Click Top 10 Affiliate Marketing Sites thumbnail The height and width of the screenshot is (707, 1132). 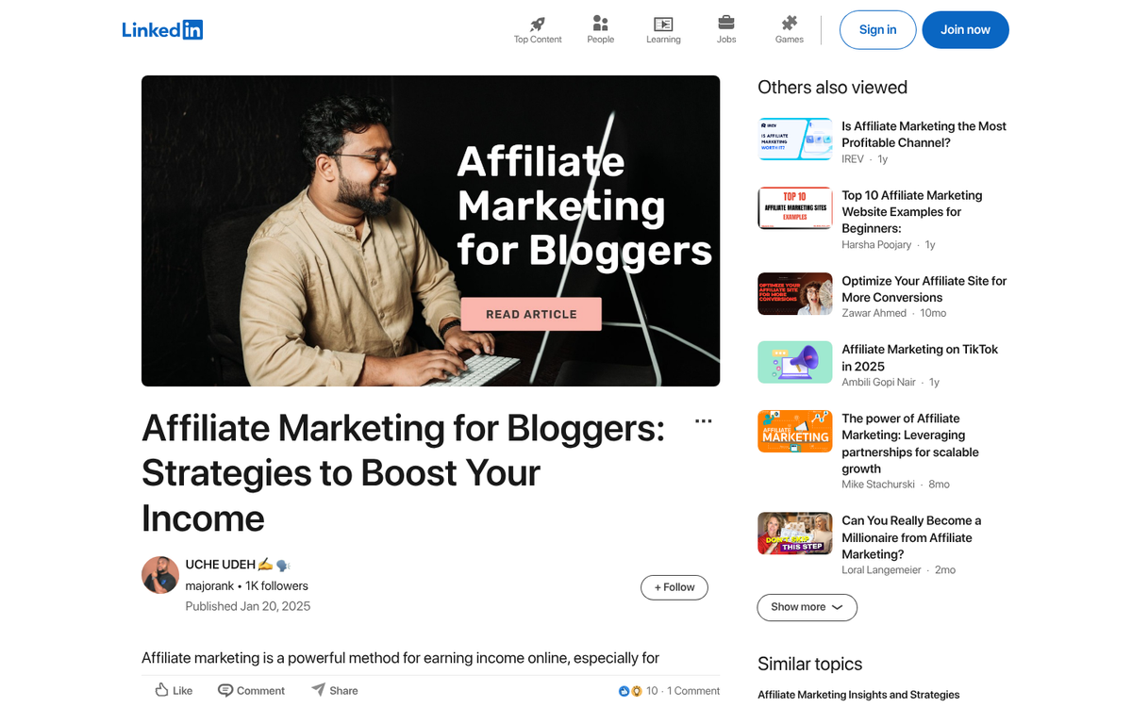coord(795,208)
